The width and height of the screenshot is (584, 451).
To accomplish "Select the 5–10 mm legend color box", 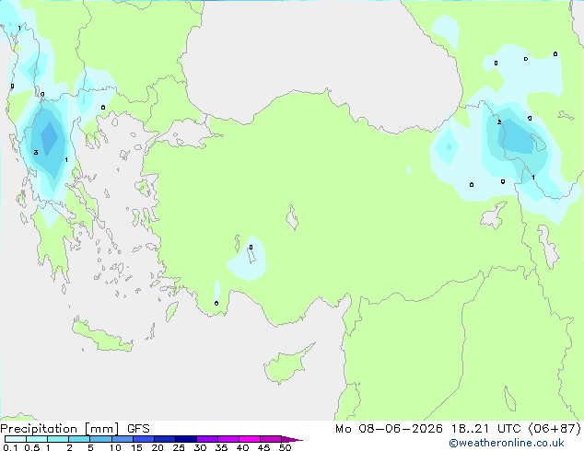I will pos(100,439).
